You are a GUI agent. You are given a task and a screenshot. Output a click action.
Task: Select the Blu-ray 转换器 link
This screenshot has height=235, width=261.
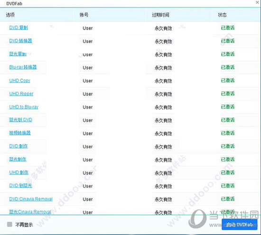pyautogui.click(x=23, y=67)
